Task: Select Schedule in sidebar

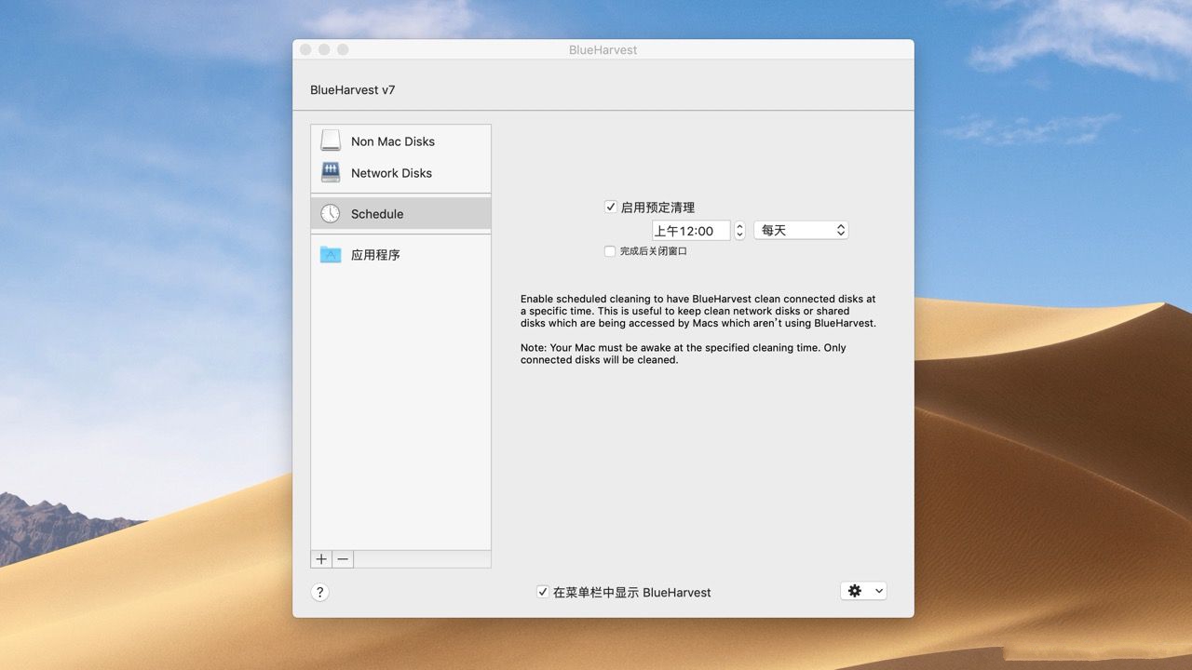Action: [400, 213]
